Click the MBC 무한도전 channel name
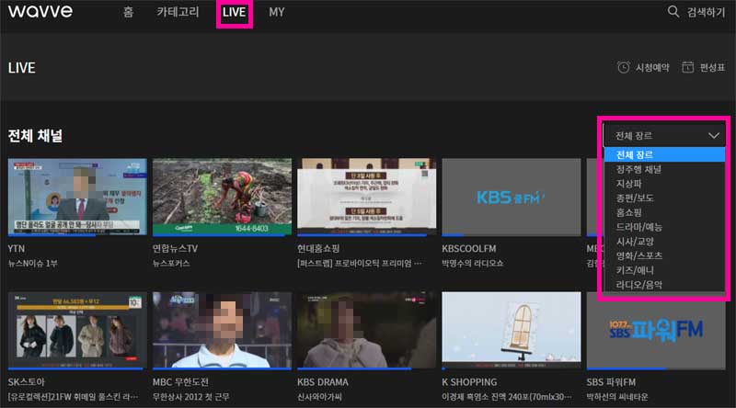Screen dimensions: 736x408 click(x=180, y=382)
